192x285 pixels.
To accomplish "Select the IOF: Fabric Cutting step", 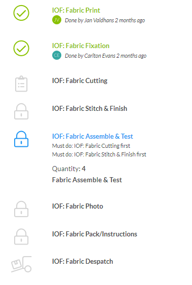I will click(x=80, y=80).
